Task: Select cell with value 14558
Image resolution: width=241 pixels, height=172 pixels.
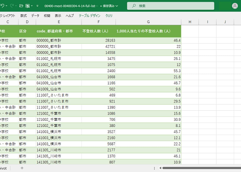Action: pos(99,53)
